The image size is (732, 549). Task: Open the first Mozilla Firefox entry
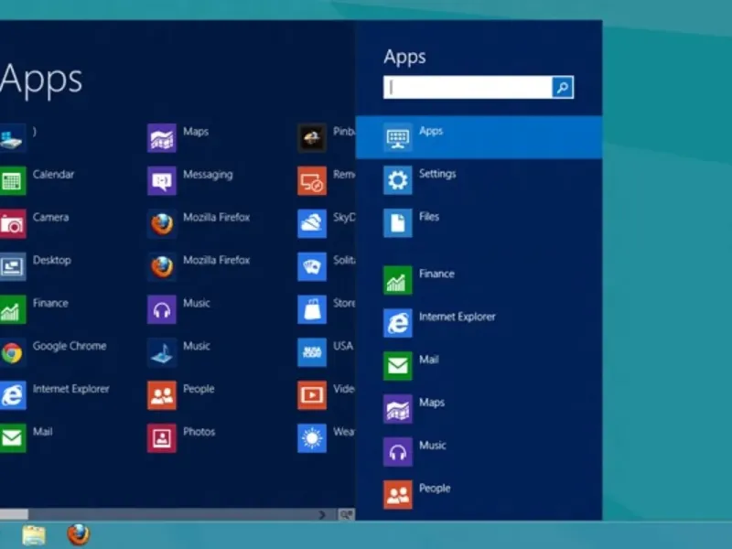(x=199, y=223)
